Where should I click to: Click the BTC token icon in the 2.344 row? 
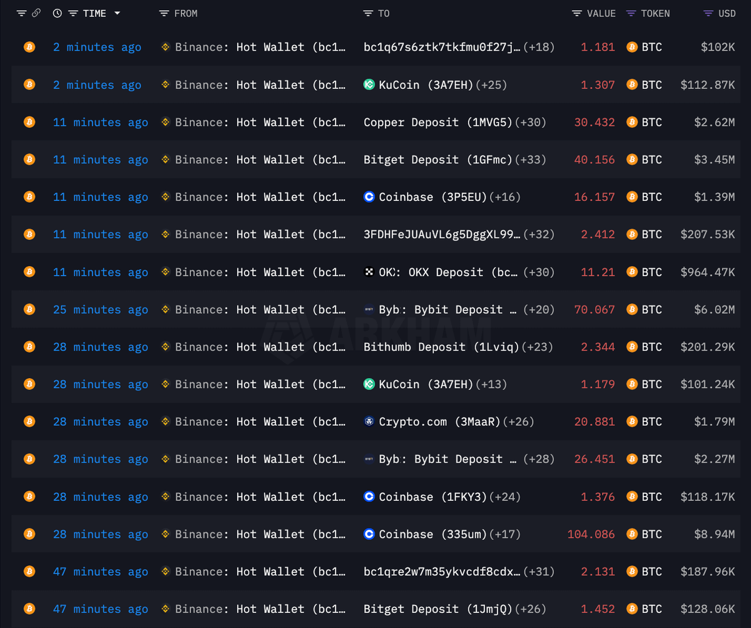tap(631, 347)
